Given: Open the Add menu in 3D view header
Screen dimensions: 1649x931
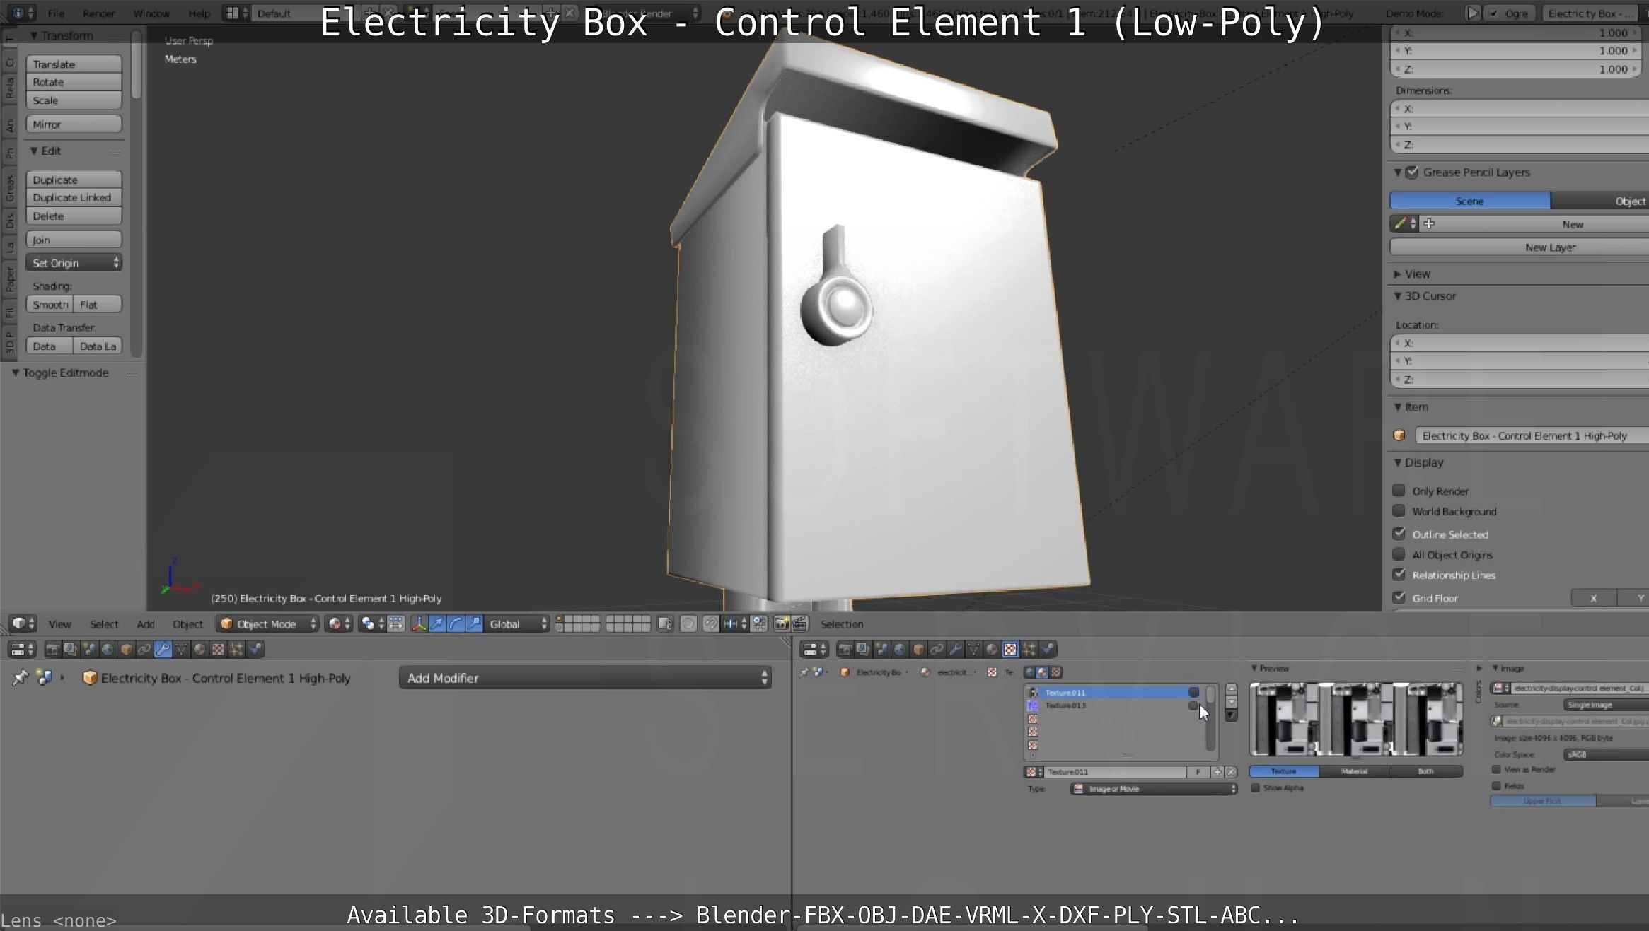Looking at the screenshot, I should pyautogui.click(x=146, y=624).
